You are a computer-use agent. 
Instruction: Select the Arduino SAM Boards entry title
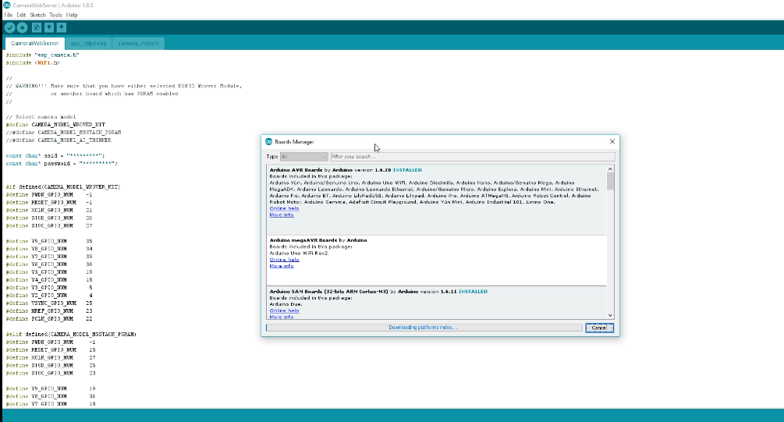329,292
